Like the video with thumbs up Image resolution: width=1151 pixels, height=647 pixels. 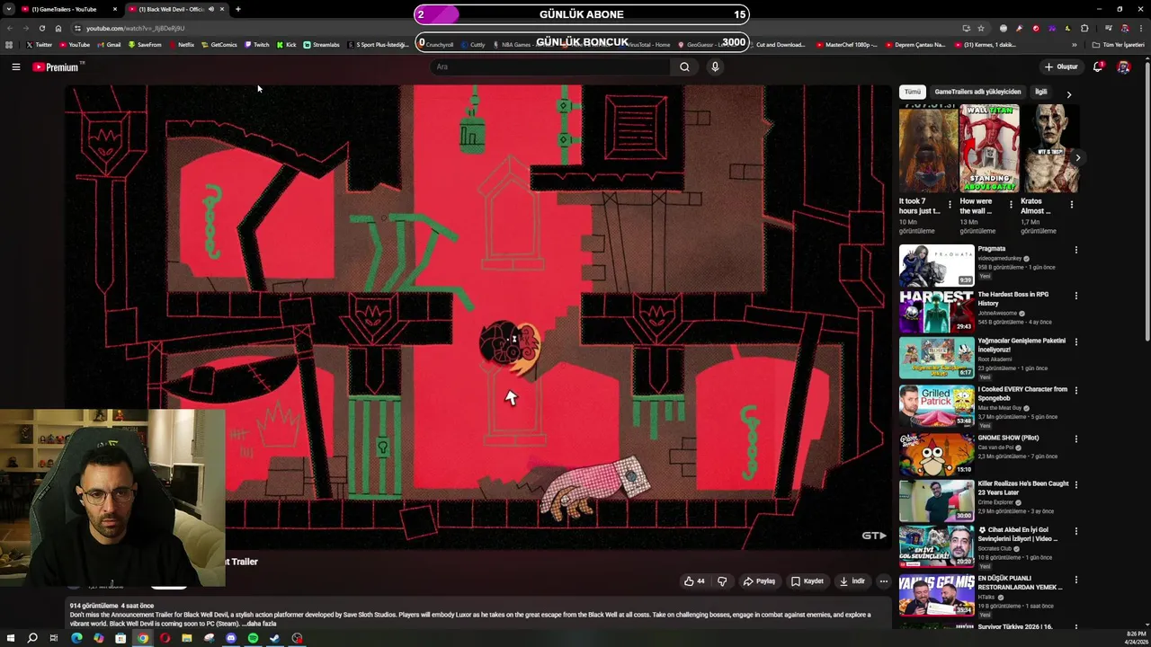(x=693, y=581)
